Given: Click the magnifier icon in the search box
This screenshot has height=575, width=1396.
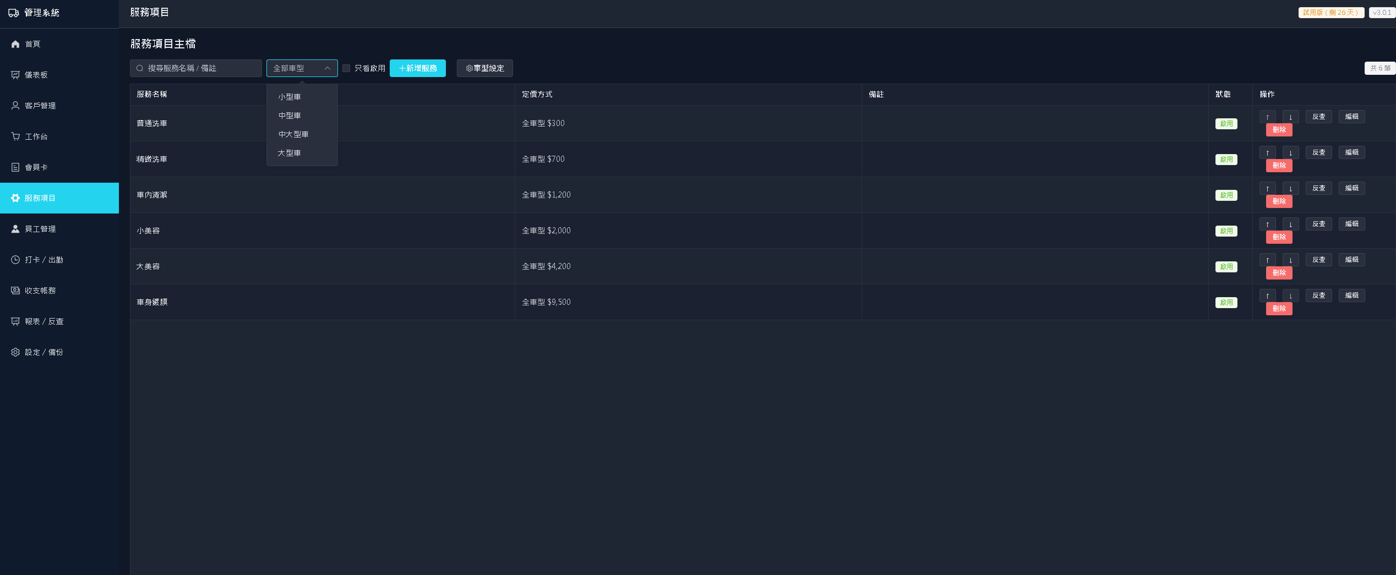Looking at the screenshot, I should [x=140, y=68].
